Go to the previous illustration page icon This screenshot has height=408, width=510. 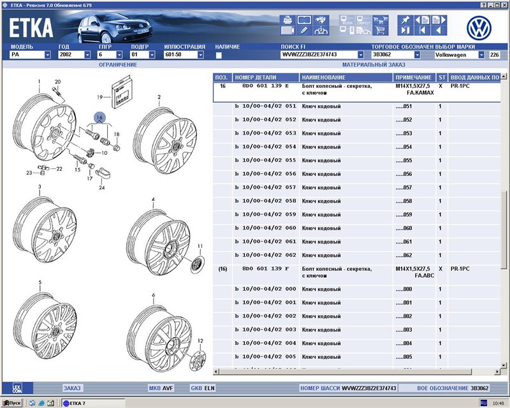point(422,20)
